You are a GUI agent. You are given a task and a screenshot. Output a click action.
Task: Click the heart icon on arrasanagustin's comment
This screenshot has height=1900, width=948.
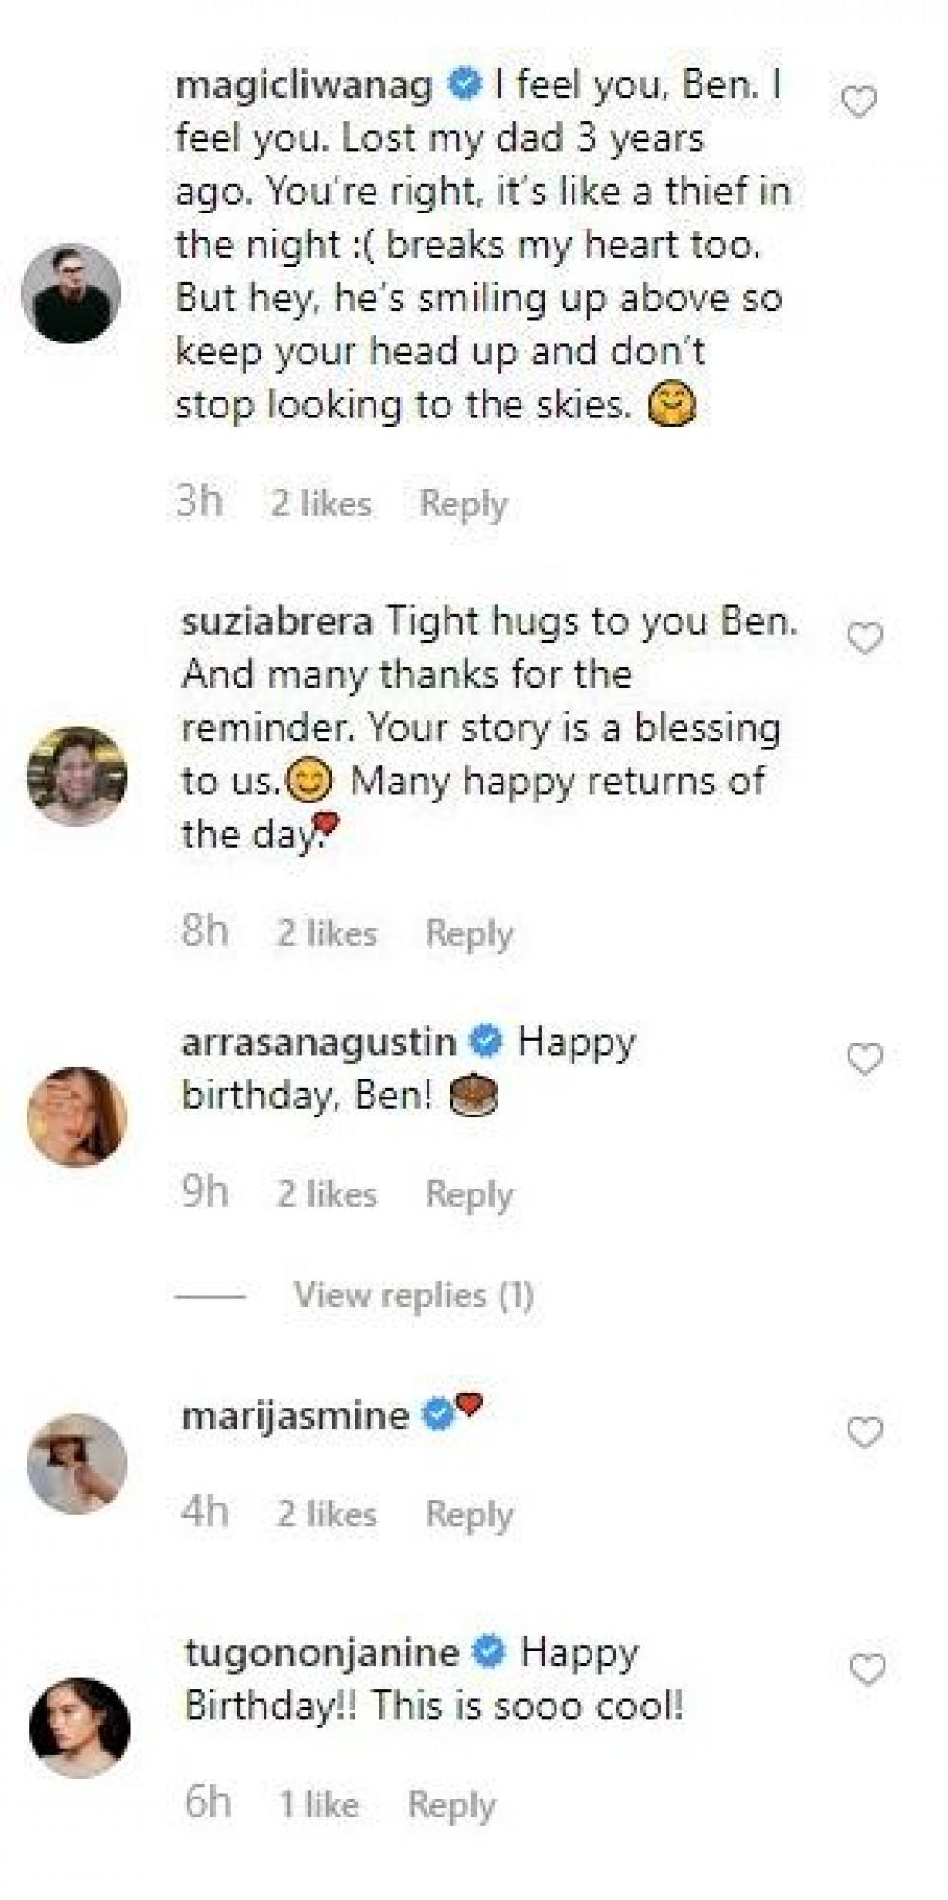click(863, 1057)
